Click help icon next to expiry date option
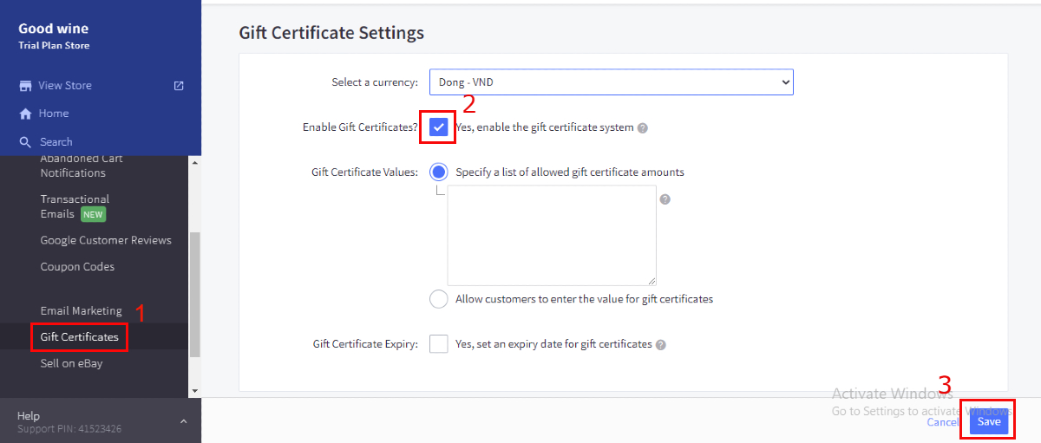Viewport: 1041px width, 443px height. click(x=661, y=345)
